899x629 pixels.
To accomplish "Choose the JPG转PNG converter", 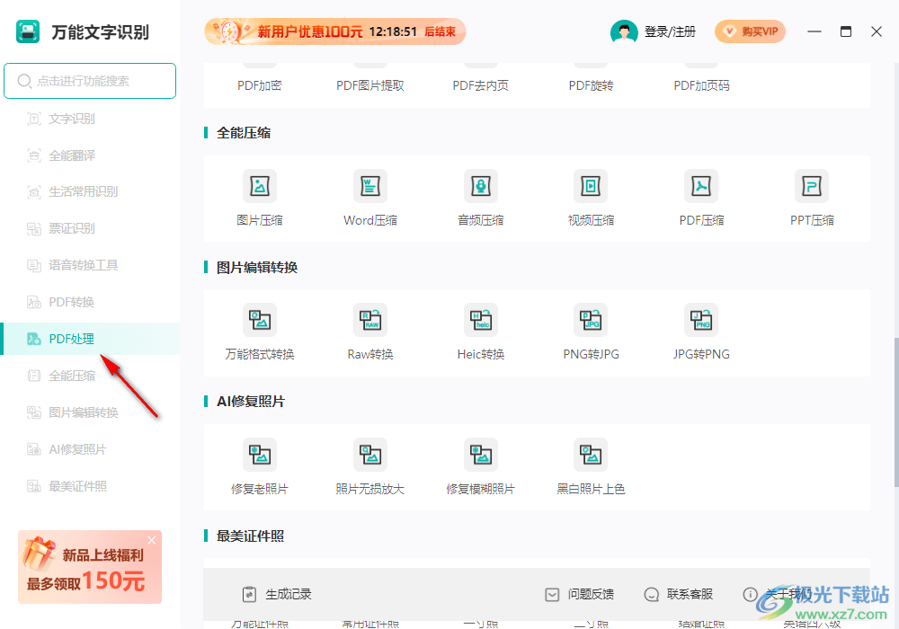I will click(701, 332).
